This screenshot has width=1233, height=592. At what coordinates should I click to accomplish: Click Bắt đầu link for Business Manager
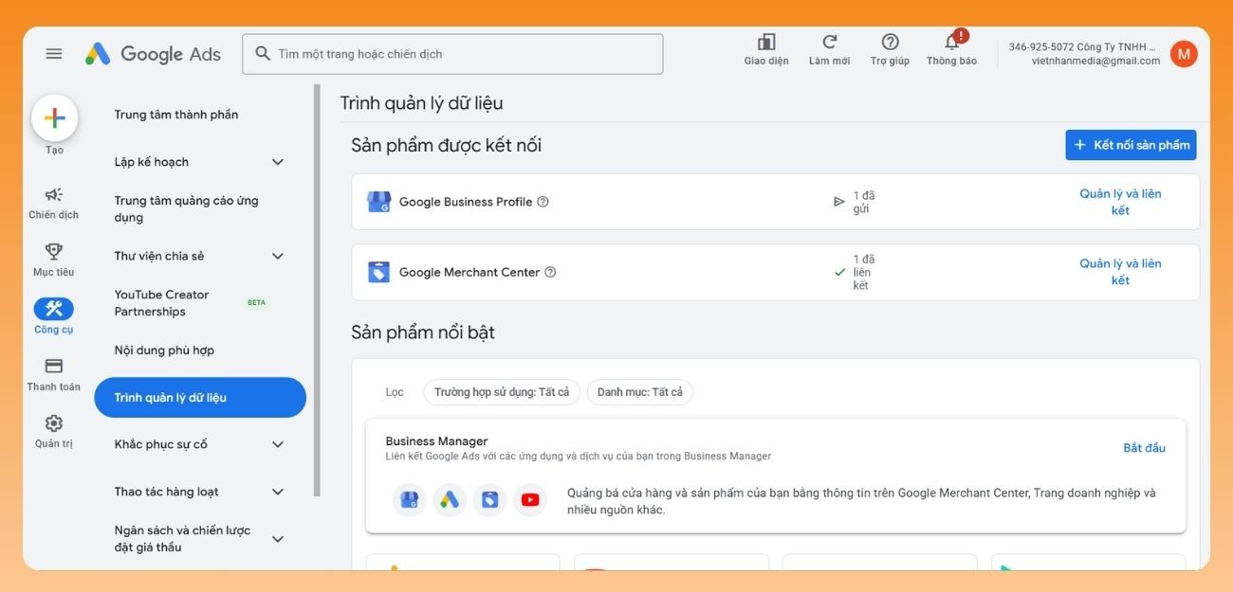1144,448
